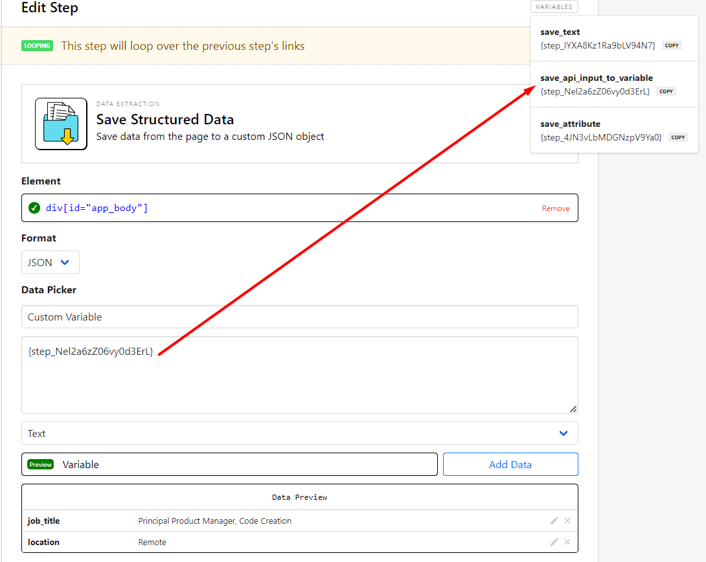This screenshot has height=562, width=706.
Task: Click the Save Structured Data title
Action: [165, 119]
